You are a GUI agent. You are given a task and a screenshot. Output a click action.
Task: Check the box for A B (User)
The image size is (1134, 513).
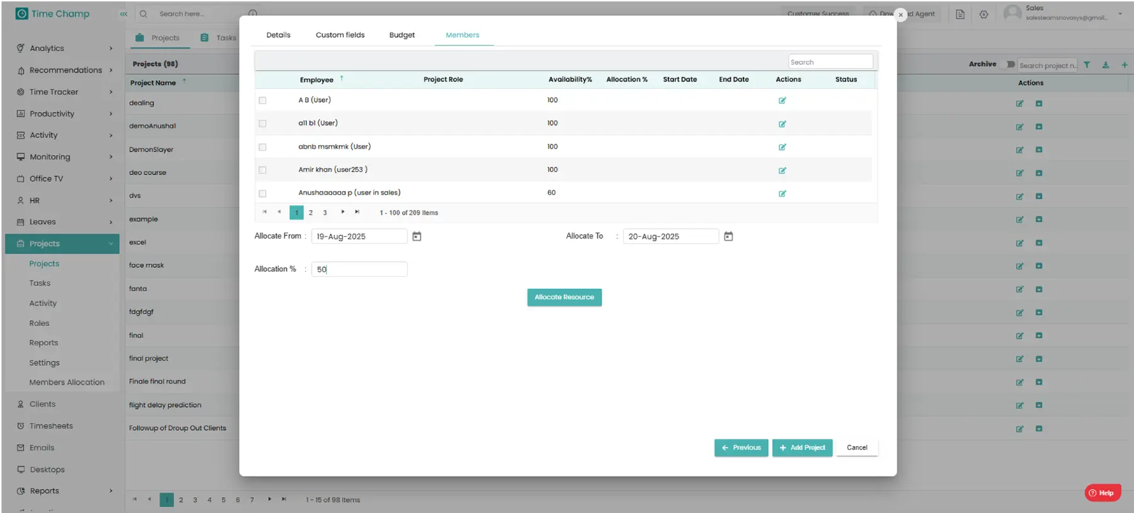pyautogui.click(x=263, y=101)
